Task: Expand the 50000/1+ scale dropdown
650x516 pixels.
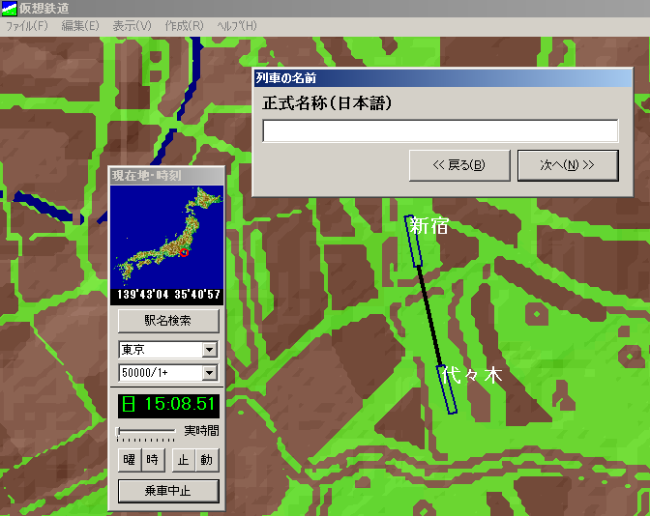Action: pos(210,373)
